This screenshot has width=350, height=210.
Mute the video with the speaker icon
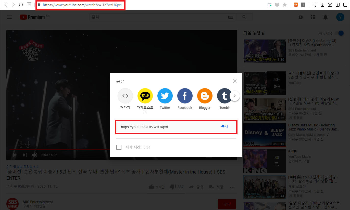[35, 155]
